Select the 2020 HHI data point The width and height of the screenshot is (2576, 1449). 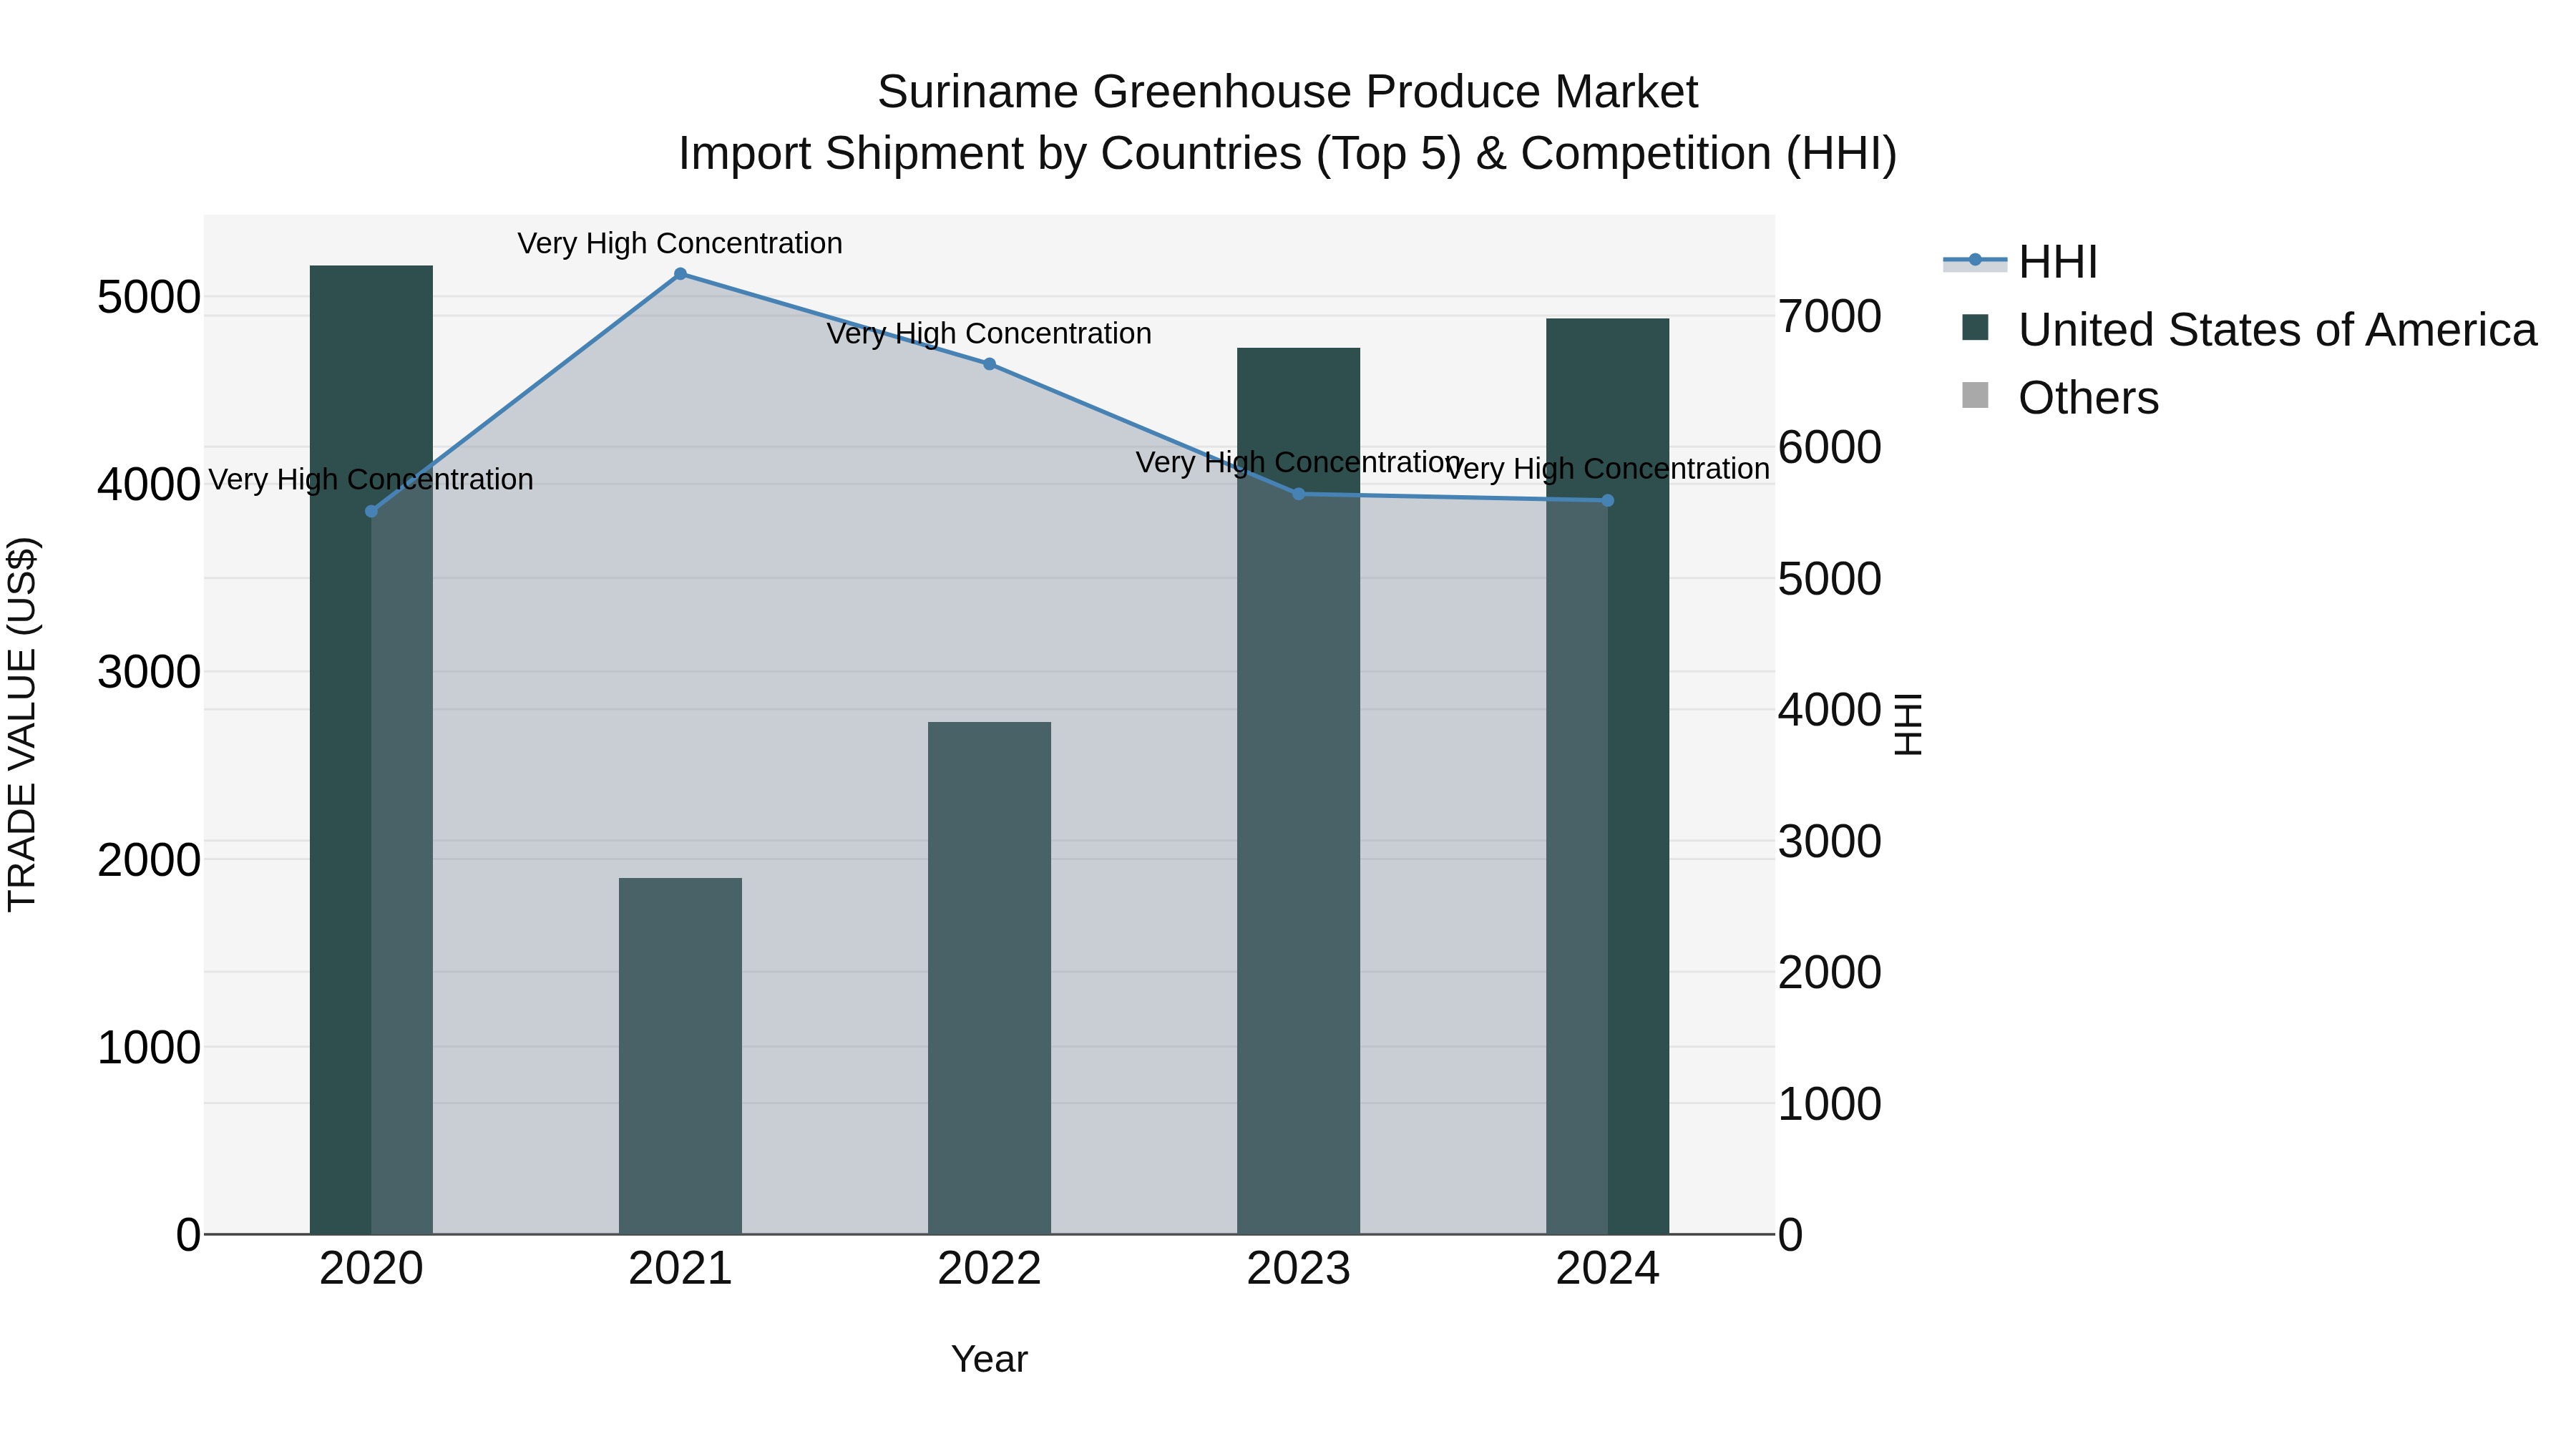[x=371, y=511]
